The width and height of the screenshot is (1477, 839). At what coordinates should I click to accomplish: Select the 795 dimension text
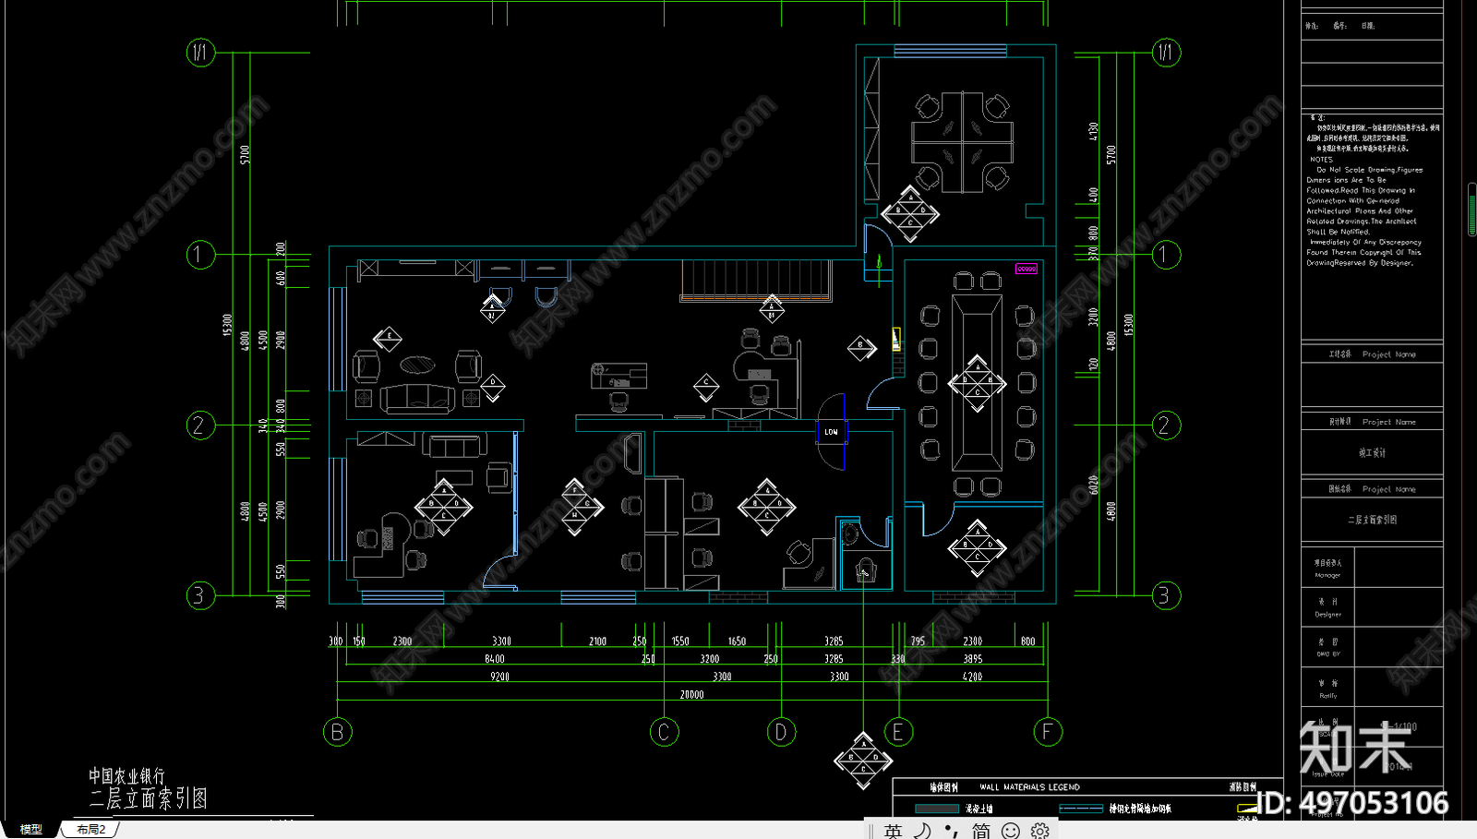tap(918, 641)
